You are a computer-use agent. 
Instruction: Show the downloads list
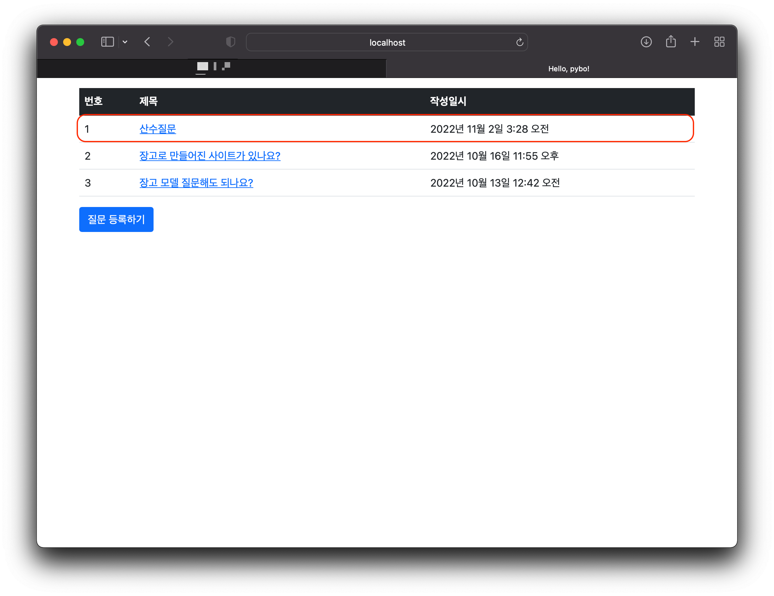tap(646, 42)
